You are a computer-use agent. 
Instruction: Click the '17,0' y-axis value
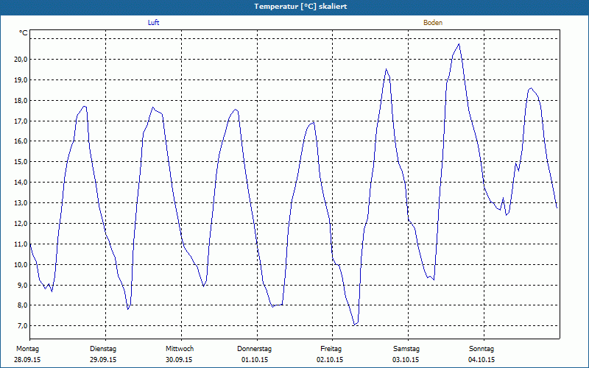coord(21,121)
